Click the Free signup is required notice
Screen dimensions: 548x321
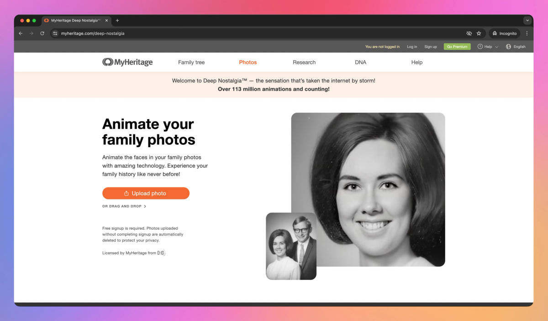[143, 234]
